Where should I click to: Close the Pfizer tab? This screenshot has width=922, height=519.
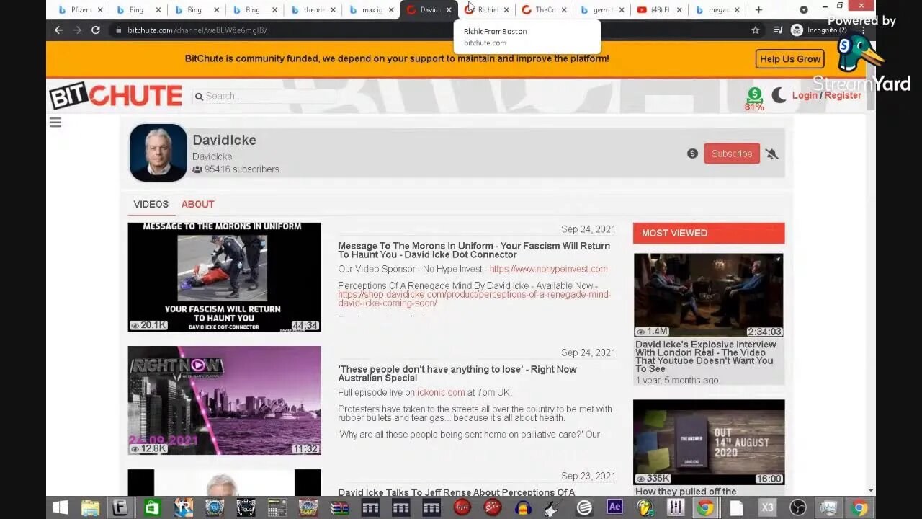[x=100, y=10]
